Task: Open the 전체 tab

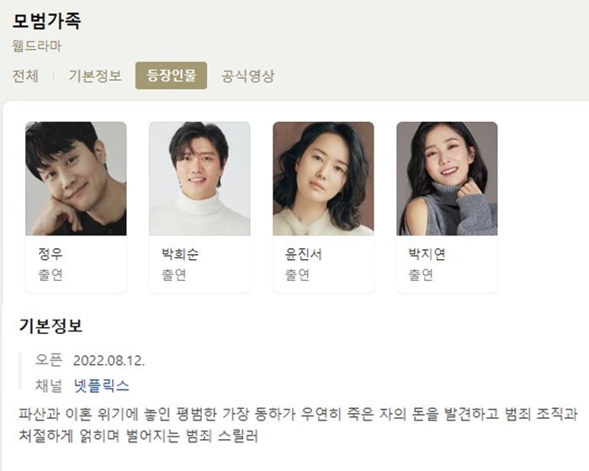Action: 25,76
